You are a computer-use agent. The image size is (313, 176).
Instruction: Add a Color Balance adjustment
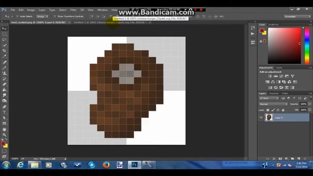pyautogui.click(x=273, y=82)
